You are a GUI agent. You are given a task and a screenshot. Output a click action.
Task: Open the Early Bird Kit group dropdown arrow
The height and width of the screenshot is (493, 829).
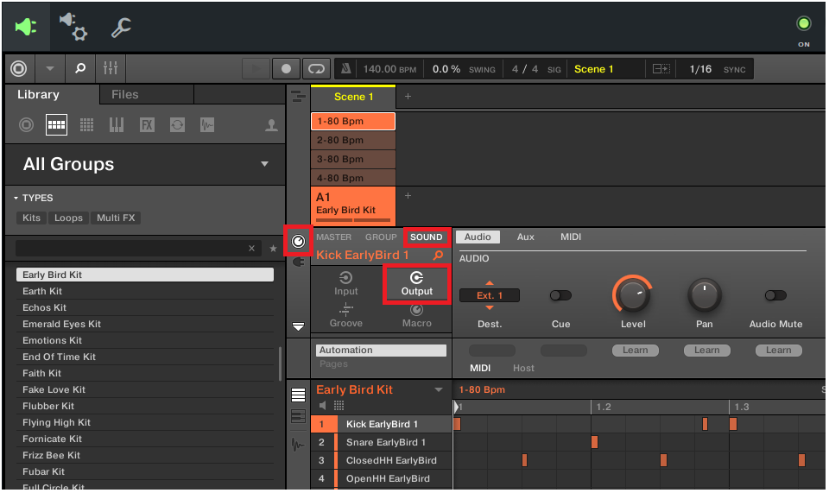pyautogui.click(x=439, y=390)
